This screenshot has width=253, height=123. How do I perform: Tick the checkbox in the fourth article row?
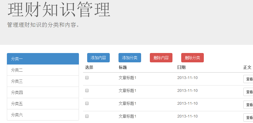click(x=87, y=116)
